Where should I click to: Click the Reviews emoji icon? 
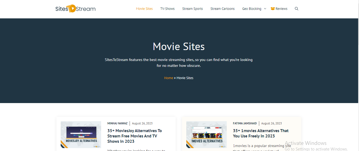tap(273, 9)
